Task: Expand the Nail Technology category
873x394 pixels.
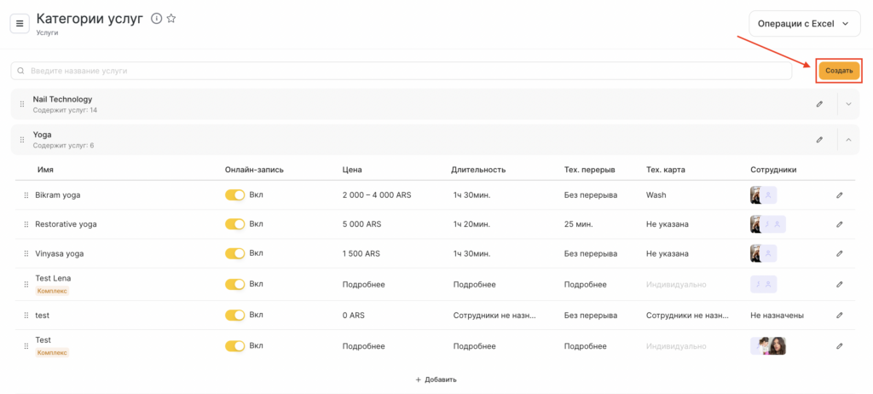Action: coord(848,104)
